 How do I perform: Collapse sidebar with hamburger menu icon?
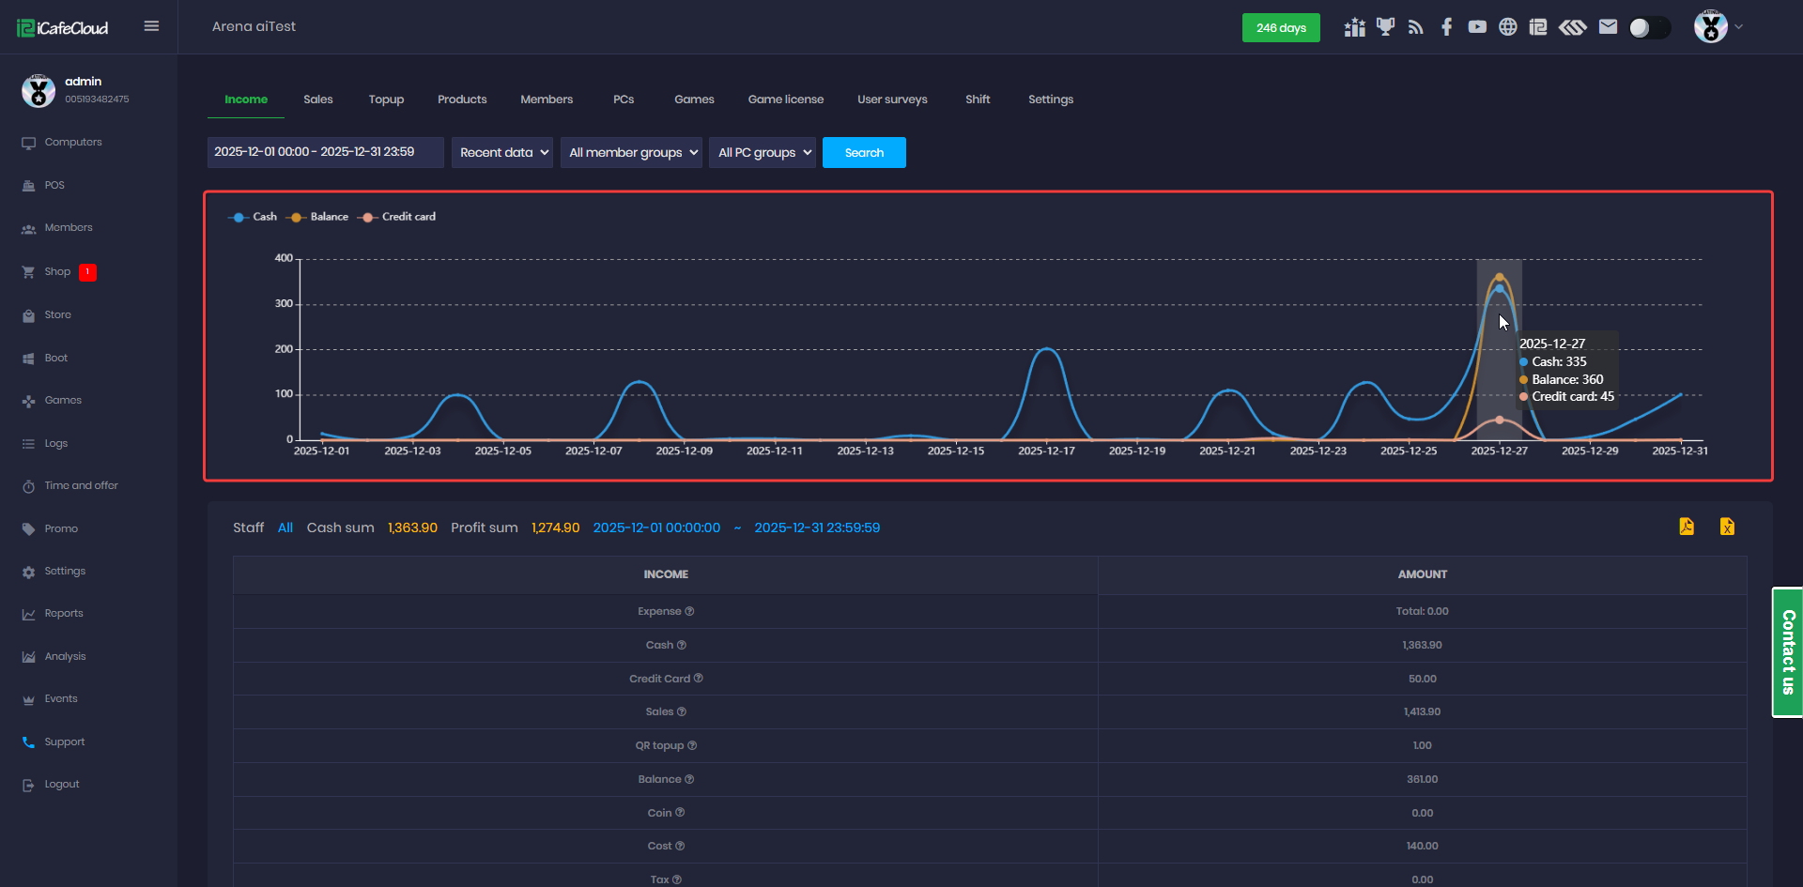(x=151, y=26)
